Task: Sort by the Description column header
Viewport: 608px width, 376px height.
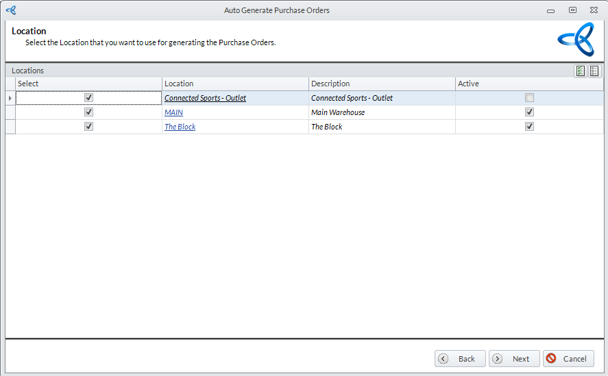Action: click(x=381, y=84)
